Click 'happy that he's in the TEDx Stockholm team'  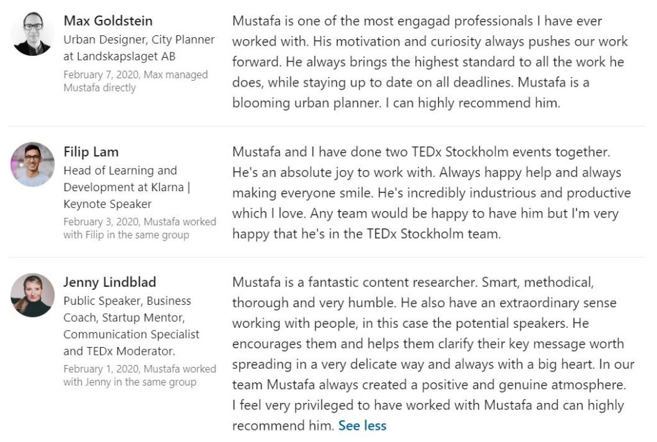point(366,234)
